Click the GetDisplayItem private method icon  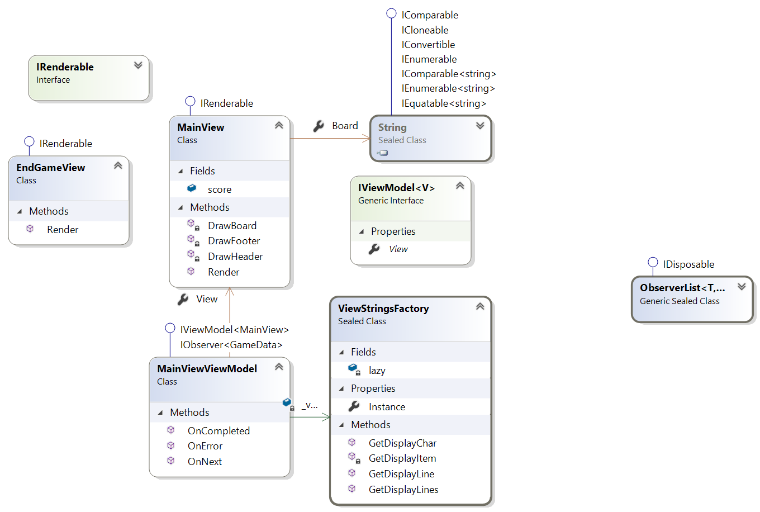coord(354,458)
